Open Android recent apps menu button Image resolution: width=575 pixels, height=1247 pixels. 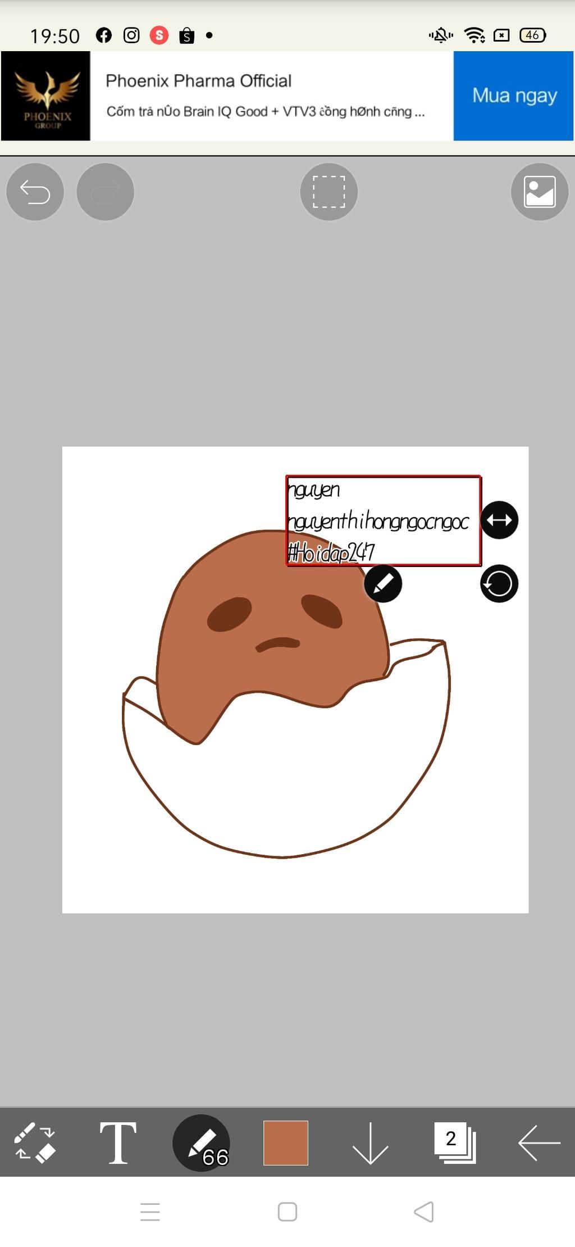[x=150, y=1212]
